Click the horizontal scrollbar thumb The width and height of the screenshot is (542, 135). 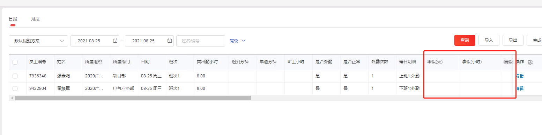click(x=133, y=98)
